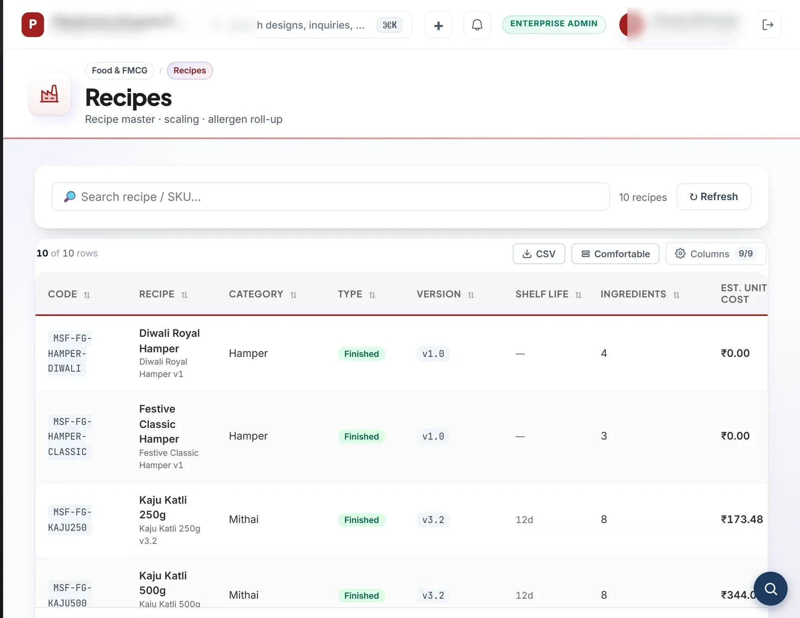Click the ₹173.48 unit cost value
This screenshot has height=618, width=800.
[741, 519]
